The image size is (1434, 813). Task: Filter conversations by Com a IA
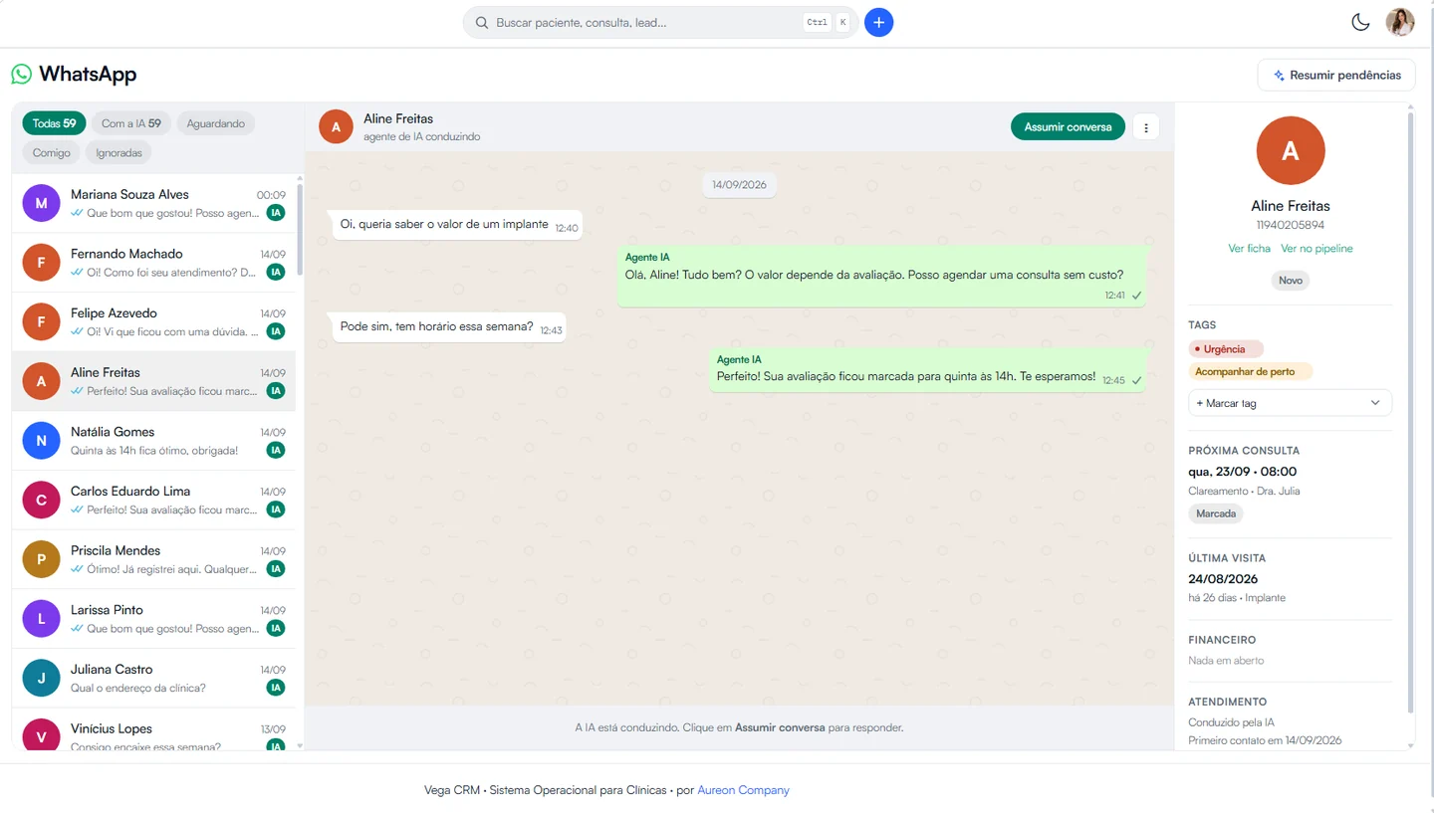(130, 123)
